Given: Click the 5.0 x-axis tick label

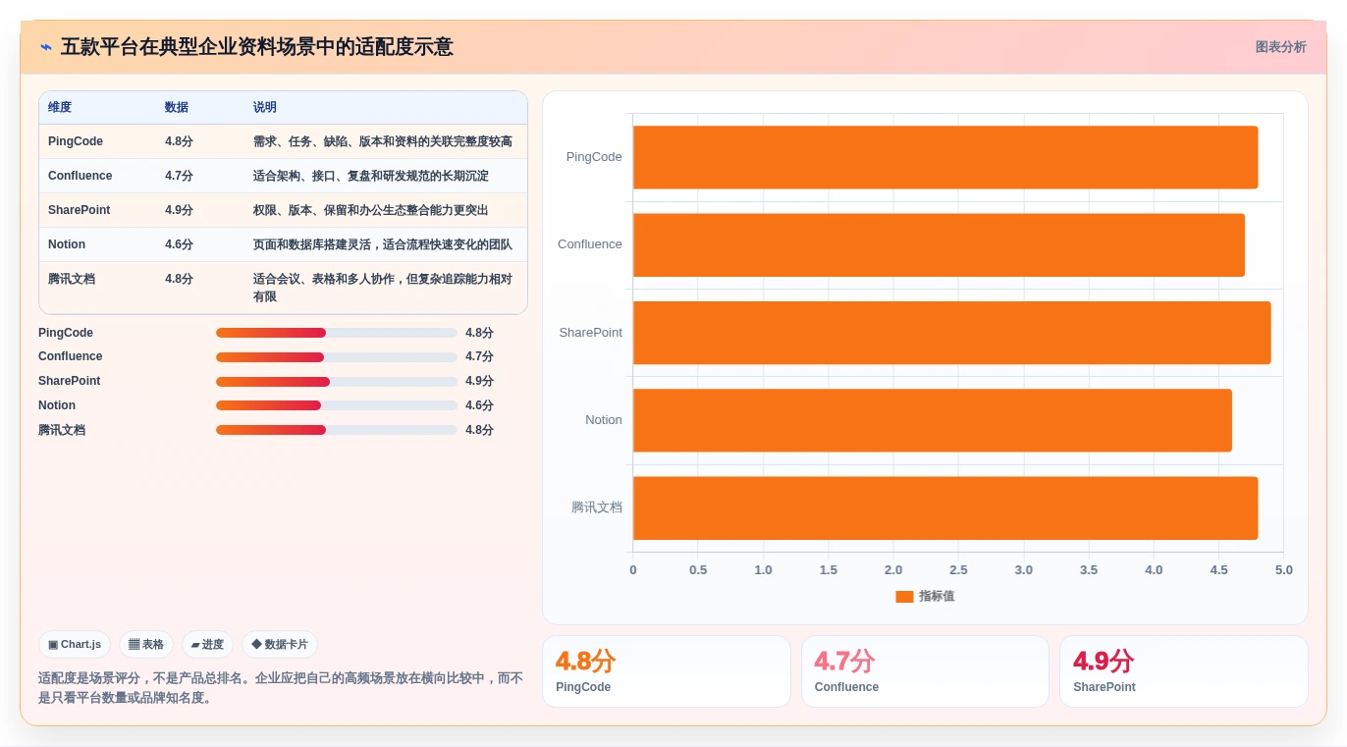Looking at the screenshot, I should [x=1283, y=570].
